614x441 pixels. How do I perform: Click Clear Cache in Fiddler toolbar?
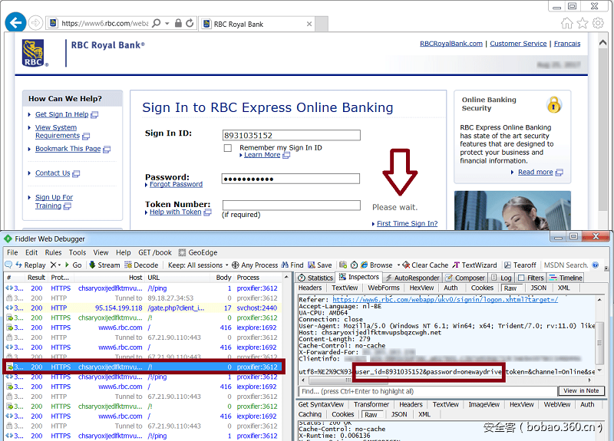tap(425, 265)
